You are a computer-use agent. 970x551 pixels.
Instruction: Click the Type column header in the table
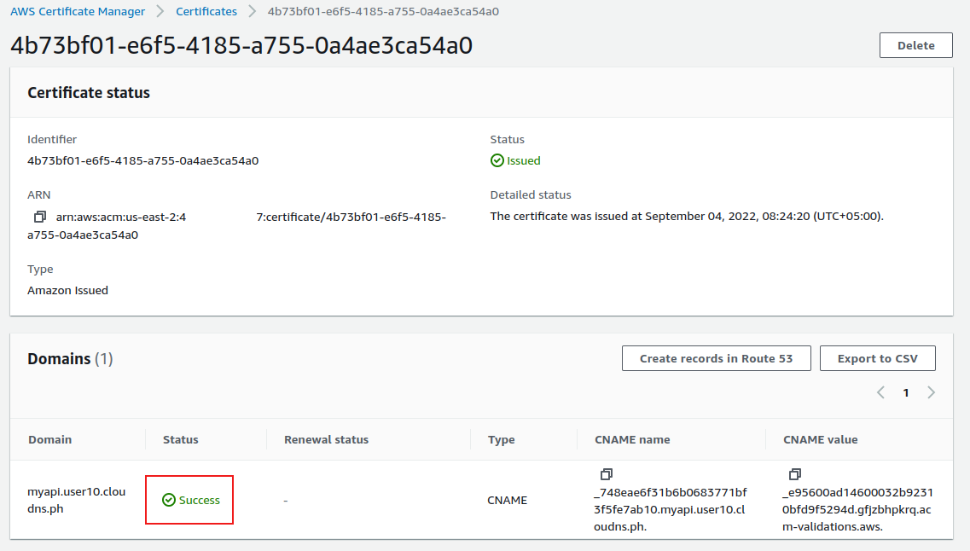[501, 439]
